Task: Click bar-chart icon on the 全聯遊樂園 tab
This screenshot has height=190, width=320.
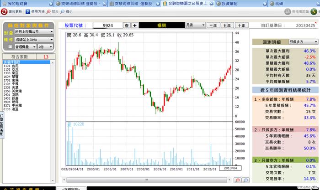Action: pos(165,4)
